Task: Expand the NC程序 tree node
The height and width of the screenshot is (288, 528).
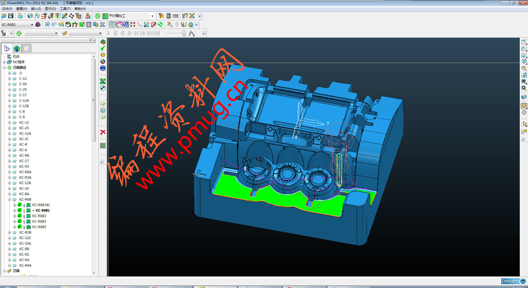Action: pos(4,62)
